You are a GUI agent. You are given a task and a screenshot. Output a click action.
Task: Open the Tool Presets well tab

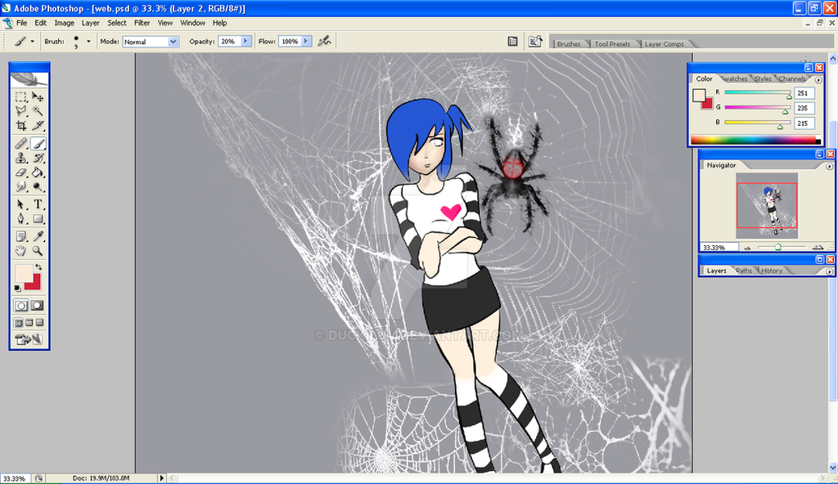[x=612, y=44]
